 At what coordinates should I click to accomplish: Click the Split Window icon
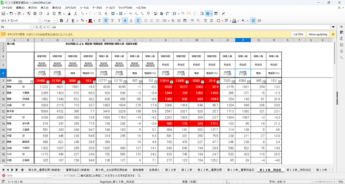[x=216, y=14]
